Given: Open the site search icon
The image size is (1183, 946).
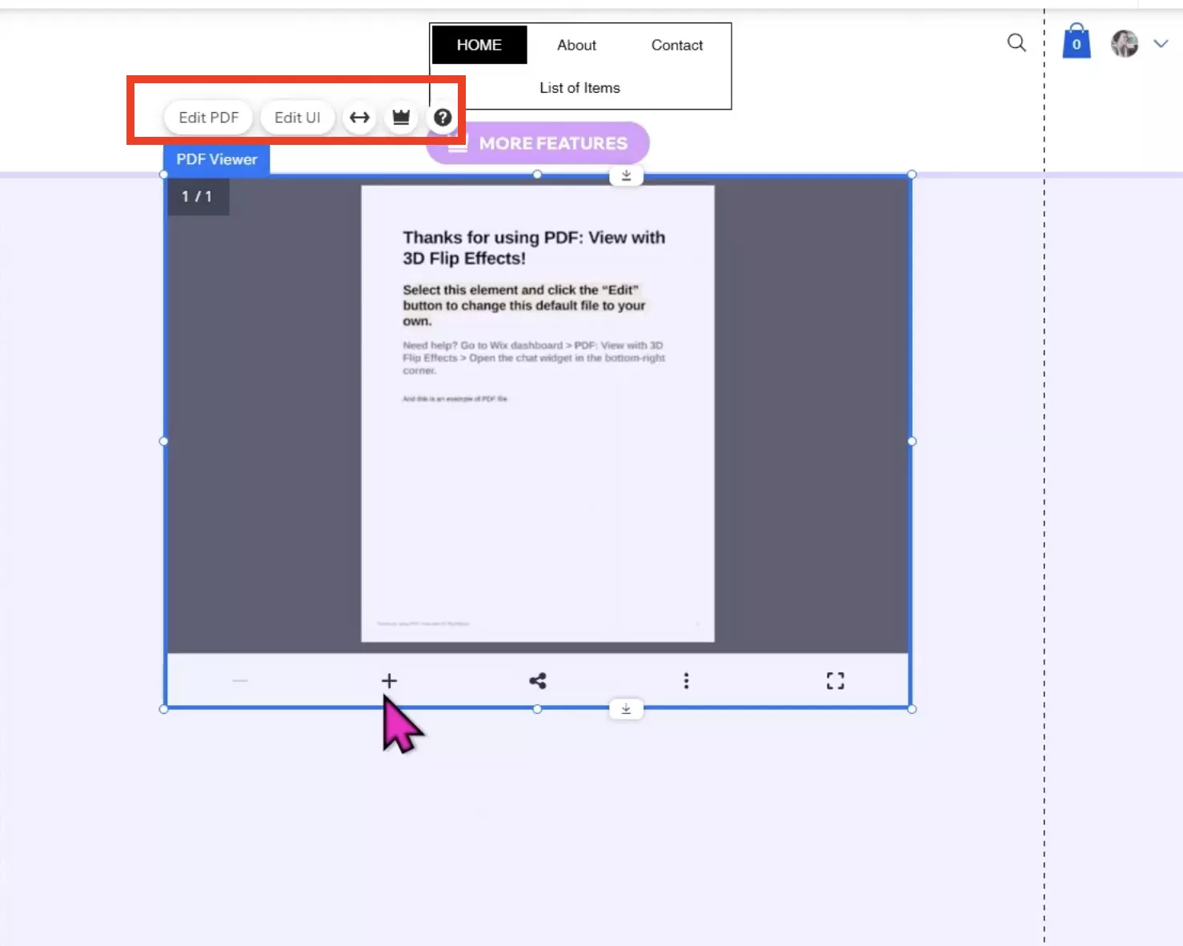Looking at the screenshot, I should point(1017,43).
